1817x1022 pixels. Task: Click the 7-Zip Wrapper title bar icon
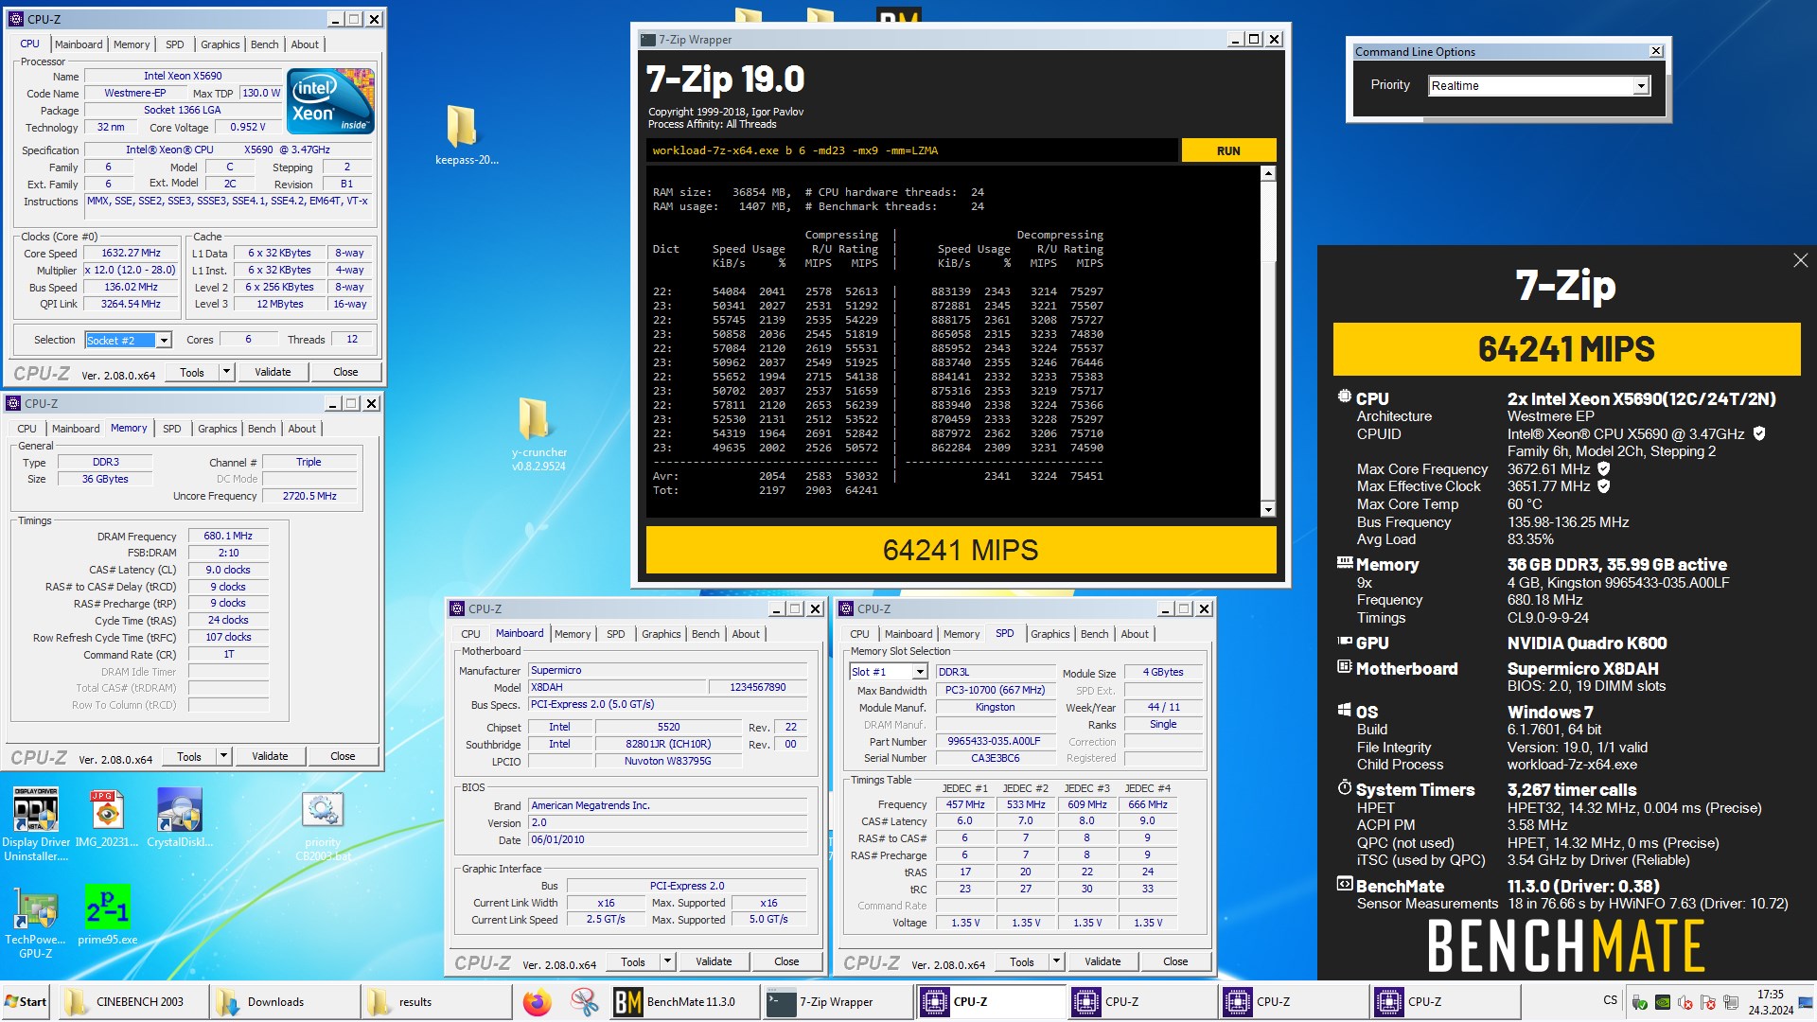coord(648,40)
